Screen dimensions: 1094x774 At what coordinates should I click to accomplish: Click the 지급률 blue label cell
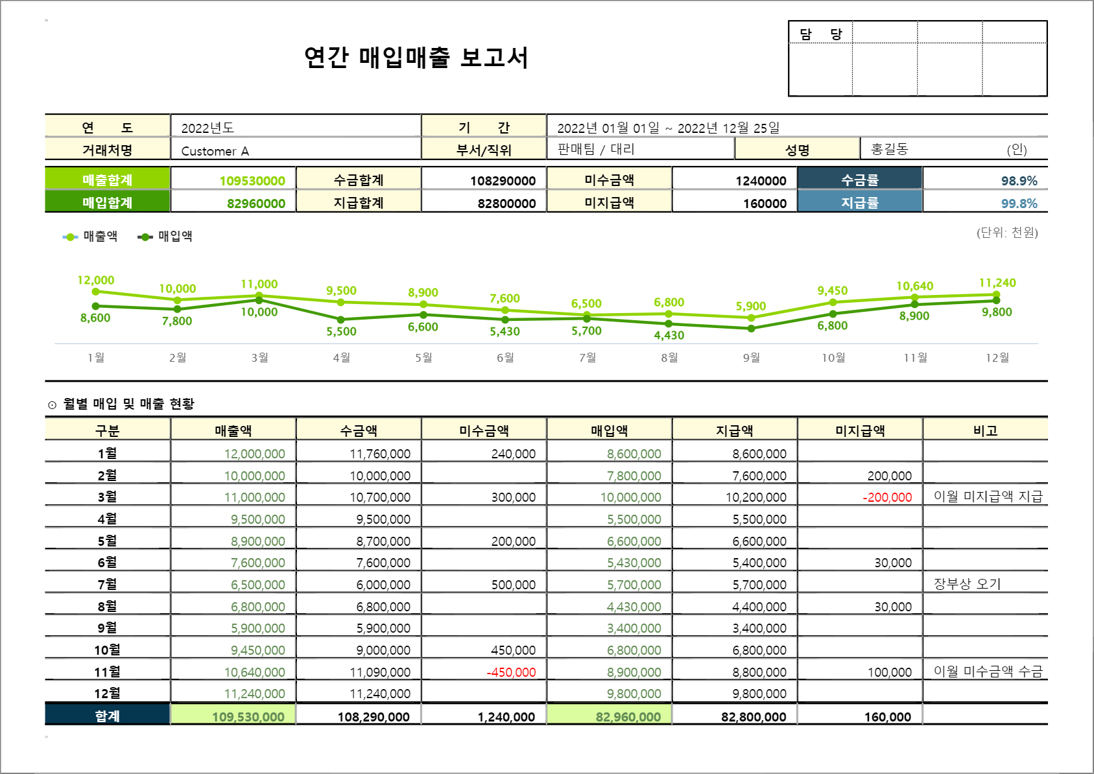(x=860, y=202)
